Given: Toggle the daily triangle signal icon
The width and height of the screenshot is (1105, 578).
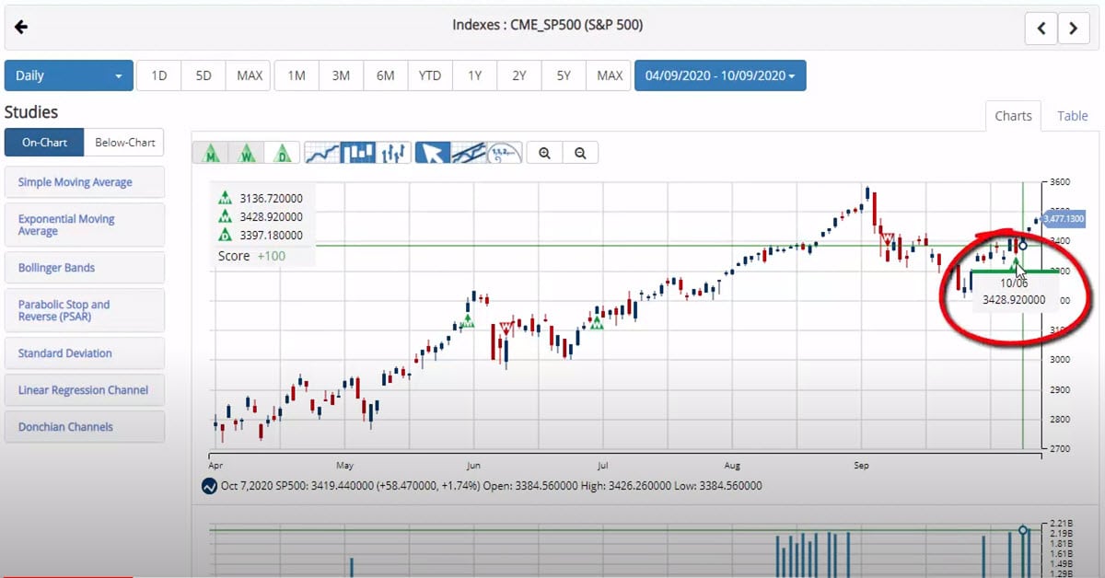Looking at the screenshot, I should (x=282, y=154).
